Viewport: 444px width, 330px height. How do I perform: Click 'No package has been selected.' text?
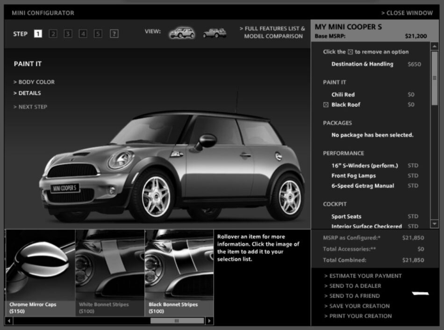point(372,135)
